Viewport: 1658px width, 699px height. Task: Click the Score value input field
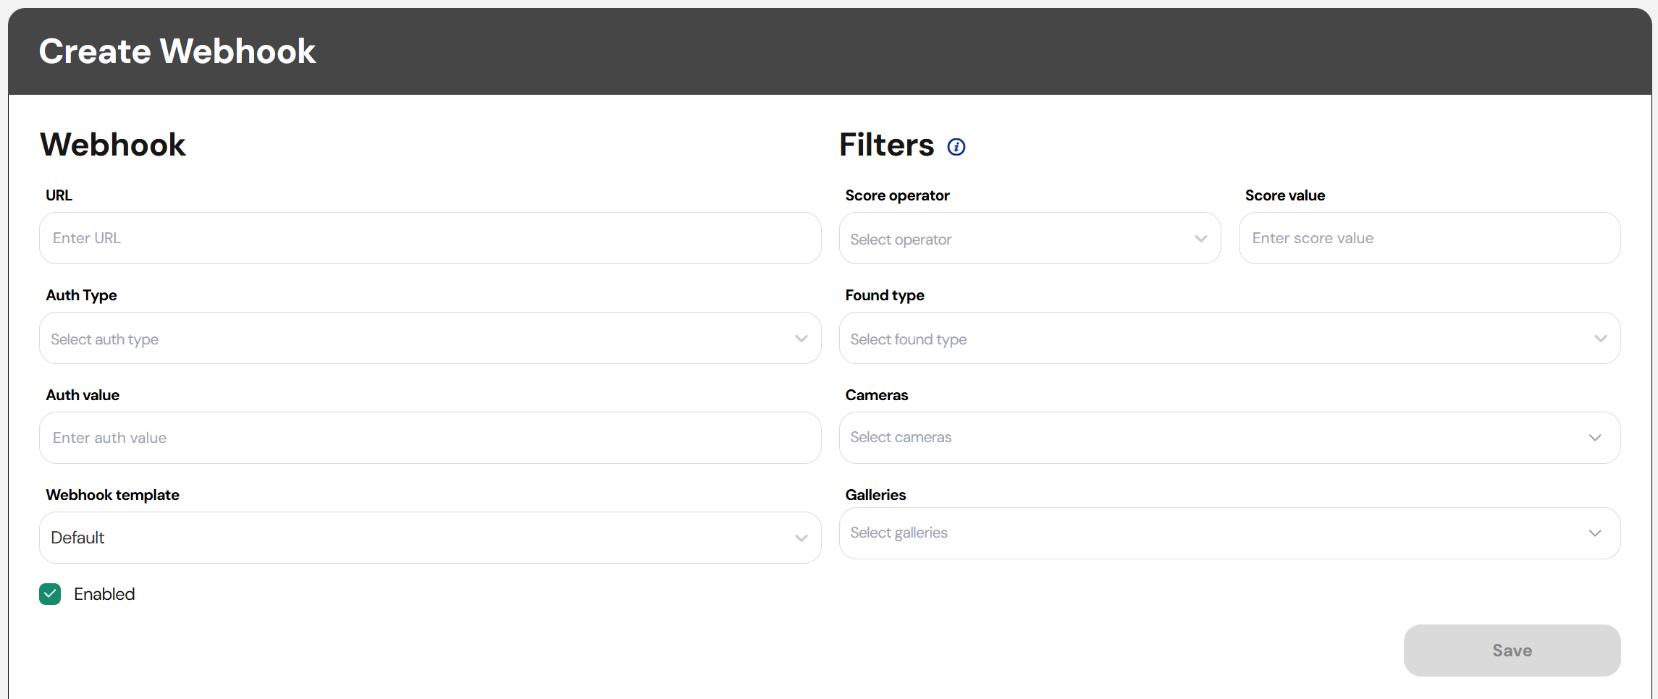1428,238
